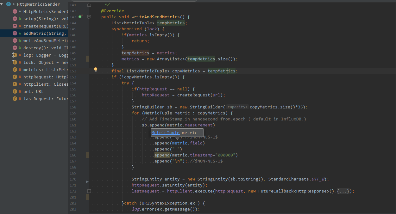Click the overriding method gutter marker at line 143
The height and width of the screenshot is (214, 396).
pyautogui.click(x=80, y=17)
